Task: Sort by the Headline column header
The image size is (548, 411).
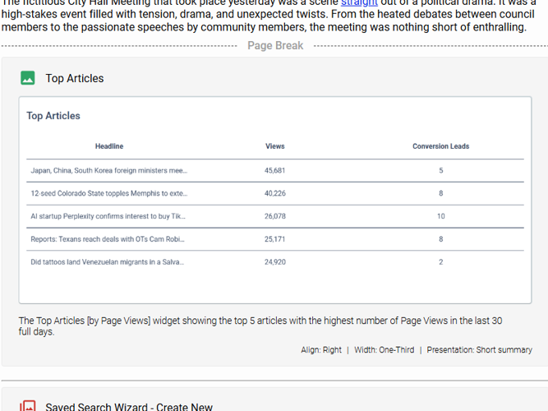Action: coord(109,146)
